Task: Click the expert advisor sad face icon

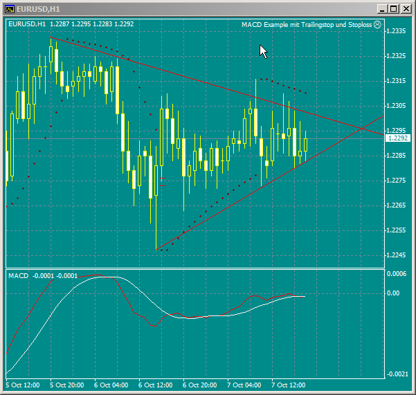Action: (377, 24)
